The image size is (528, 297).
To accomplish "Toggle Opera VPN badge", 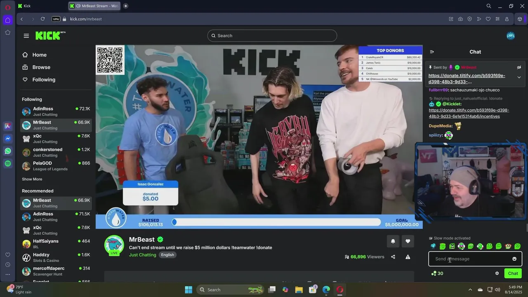I will pyautogui.click(x=56, y=19).
